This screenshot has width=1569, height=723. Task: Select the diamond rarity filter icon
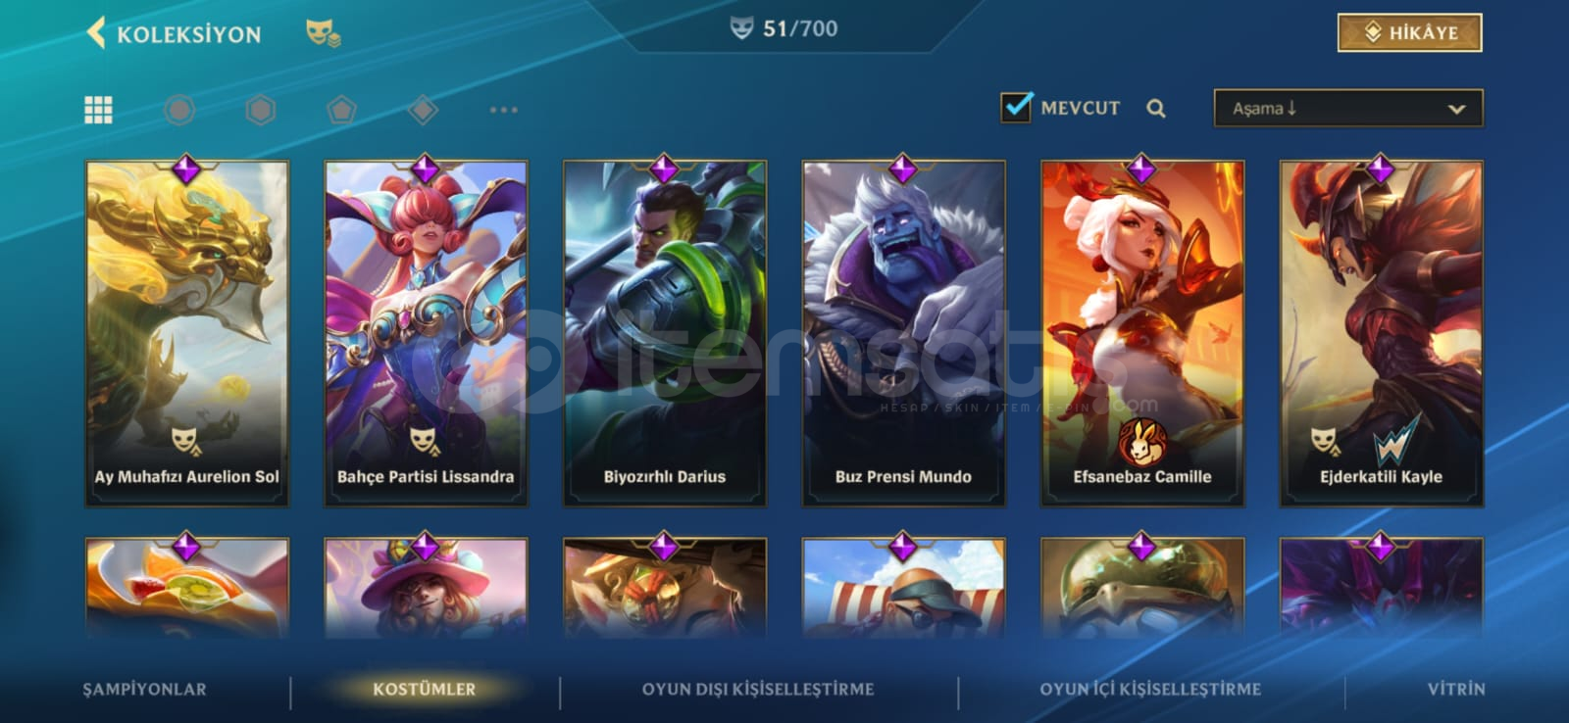tap(423, 110)
